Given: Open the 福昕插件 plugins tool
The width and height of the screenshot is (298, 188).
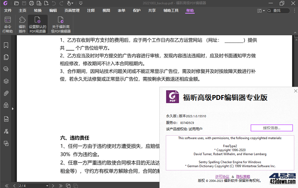Looking at the screenshot, I should pos(22,23).
